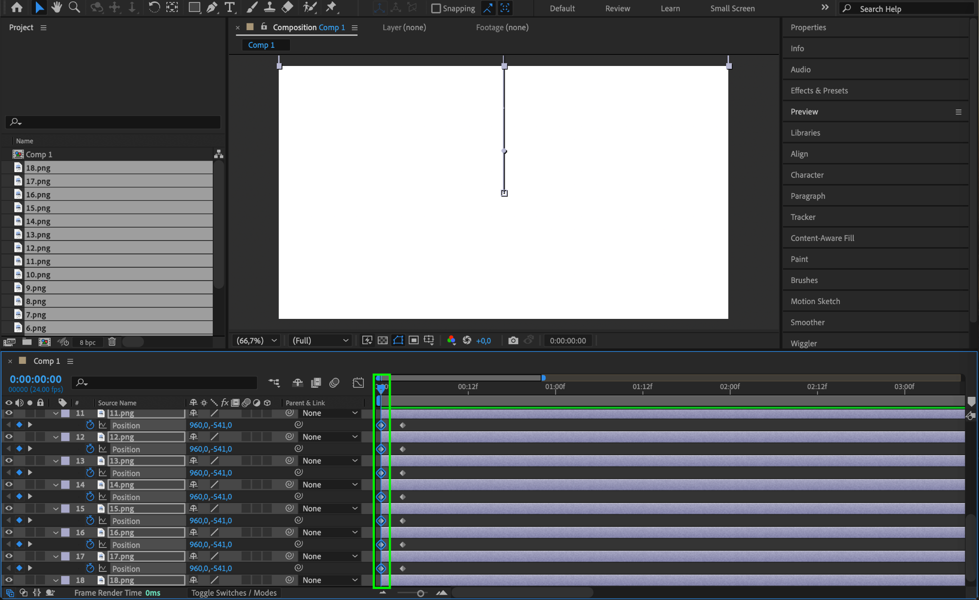Select the Puppet Pin tool
Viewport: 979px width, 600px height.
pyautogui.click(x=331, y=7)
